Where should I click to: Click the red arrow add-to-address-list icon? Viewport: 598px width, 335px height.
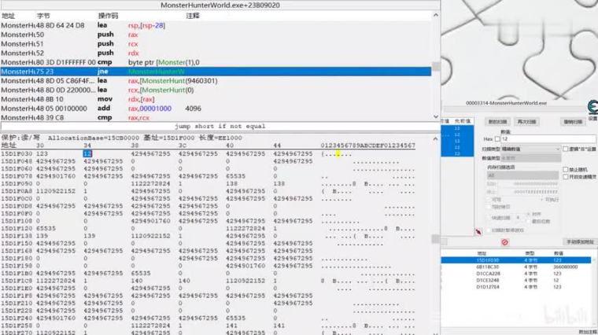click(x=478, y=232)
